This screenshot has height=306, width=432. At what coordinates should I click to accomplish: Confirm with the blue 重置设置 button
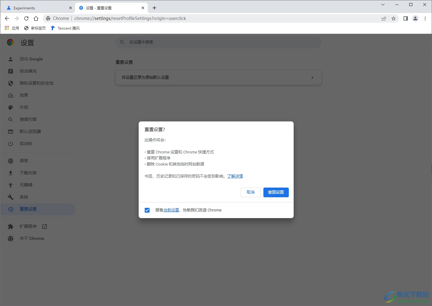click(276, 192)
